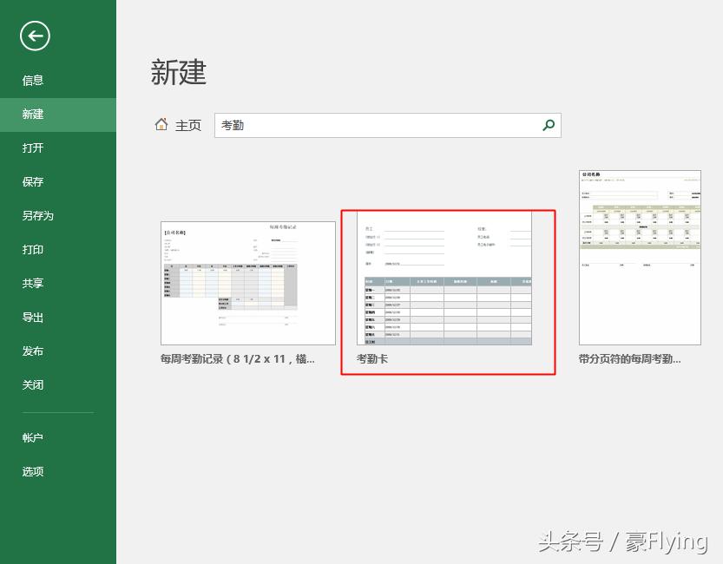
Task: Select the 信息 sidebar item
Action: pos(33,80)
